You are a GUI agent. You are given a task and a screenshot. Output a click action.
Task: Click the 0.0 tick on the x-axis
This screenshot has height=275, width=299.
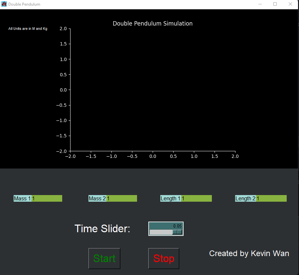pos(153,156)
